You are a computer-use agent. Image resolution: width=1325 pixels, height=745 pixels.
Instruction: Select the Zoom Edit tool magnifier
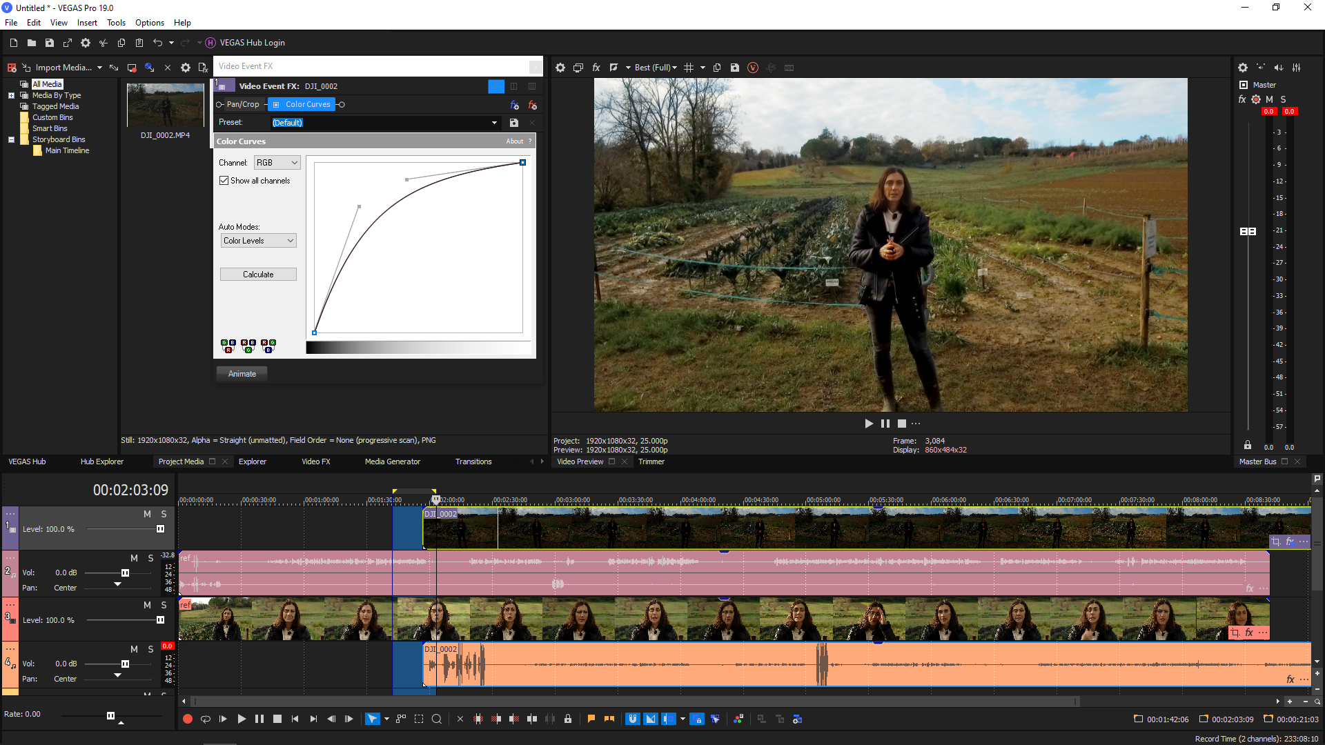pyautogui.click(x=437, y=719)
